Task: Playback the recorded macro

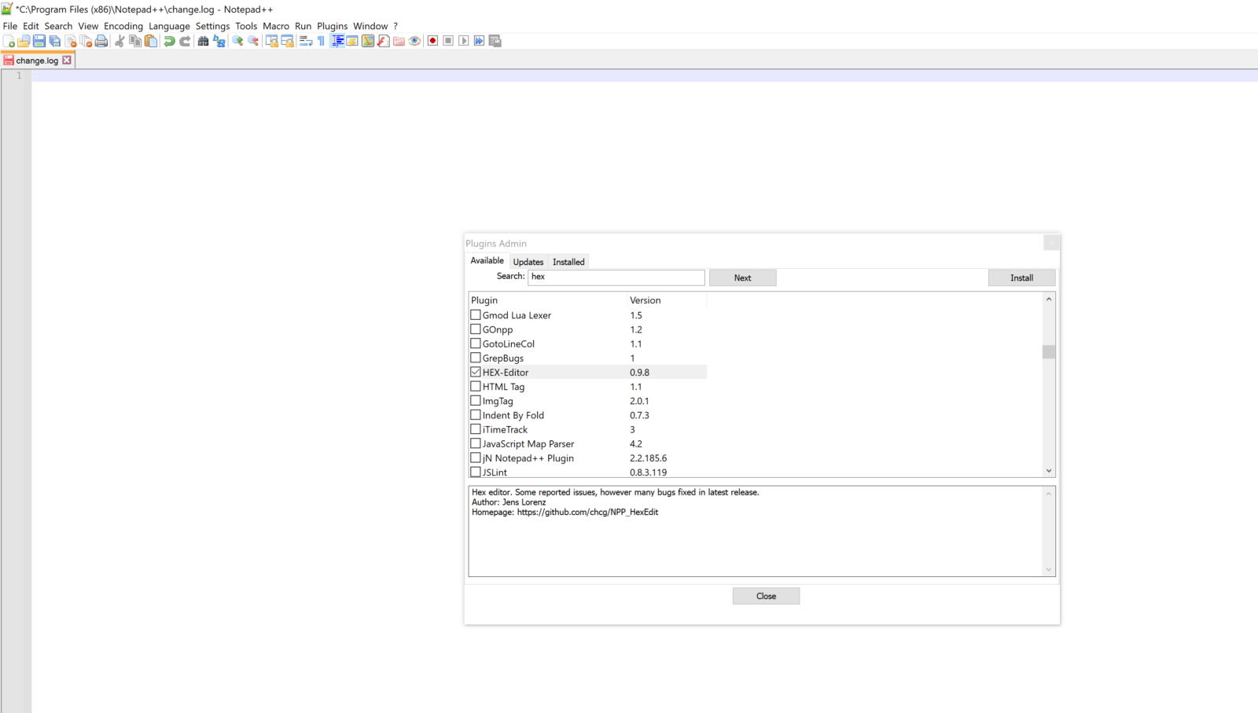Action: pyautogui.click(x=463, y=41)
